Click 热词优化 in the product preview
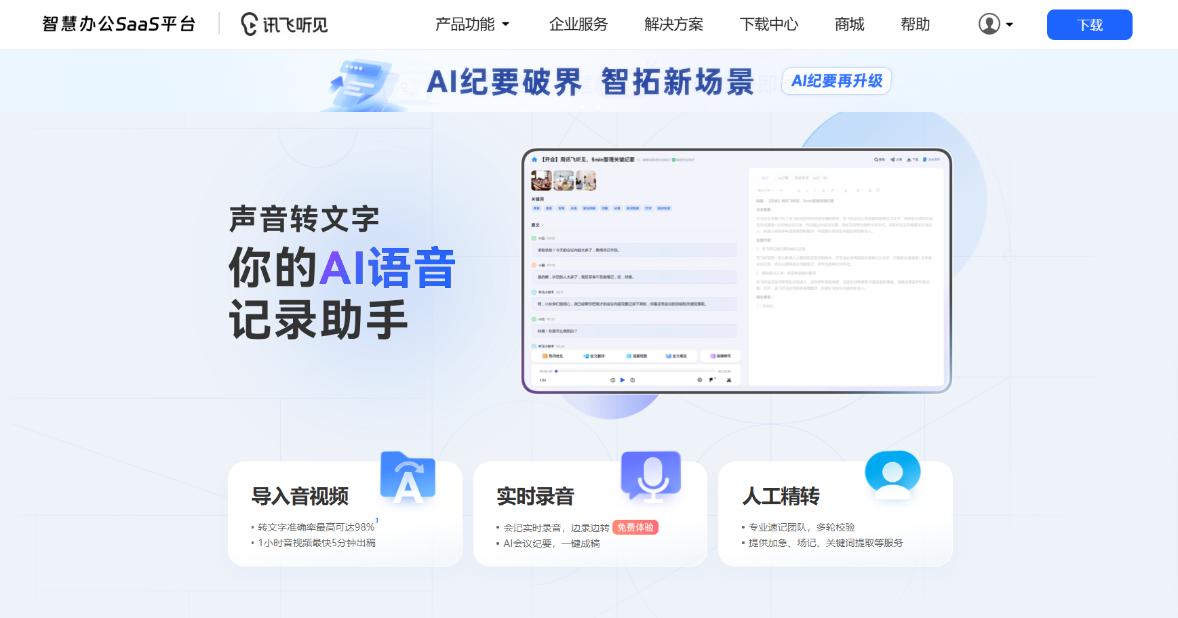 [553, 356]
